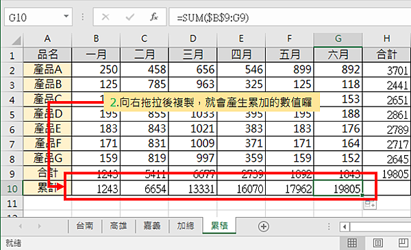Select column E header
Viewport: 411px width, 250px height.
241,39
